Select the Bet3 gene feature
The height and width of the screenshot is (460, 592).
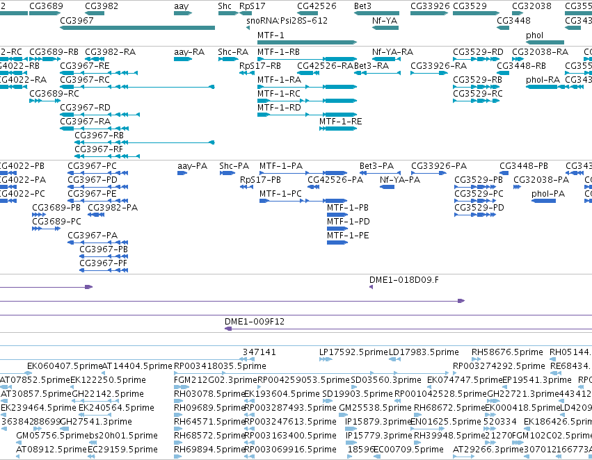click(376, 13)
